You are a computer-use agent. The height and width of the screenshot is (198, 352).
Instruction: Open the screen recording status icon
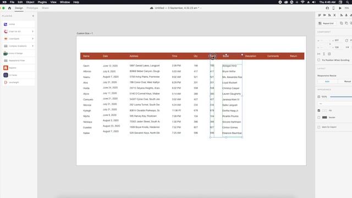pyautogui.click(x=280, y=2)
